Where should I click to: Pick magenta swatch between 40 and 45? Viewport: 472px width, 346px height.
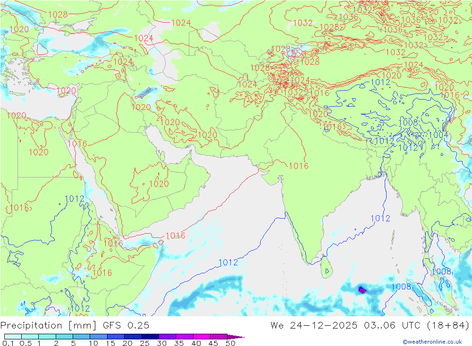point(202,337)
